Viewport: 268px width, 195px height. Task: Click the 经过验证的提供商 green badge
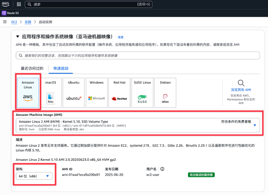click(x=201, y=175)
